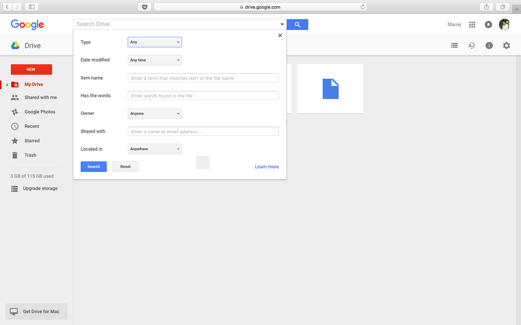Image resolution: width=521 pixels, height=325 pixels.
Task: Click the Drive logo icon
Action: (15, 45)
